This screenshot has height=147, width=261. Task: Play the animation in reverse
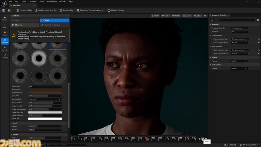(x=199, y=139)
